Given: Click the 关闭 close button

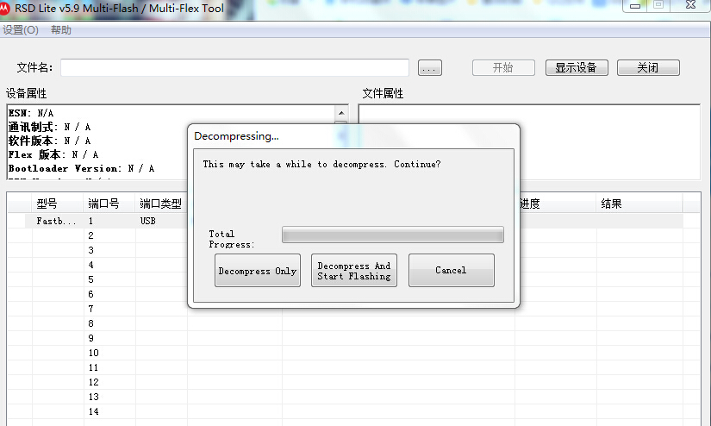Looking at the screenshot, I should pos(648,67).
